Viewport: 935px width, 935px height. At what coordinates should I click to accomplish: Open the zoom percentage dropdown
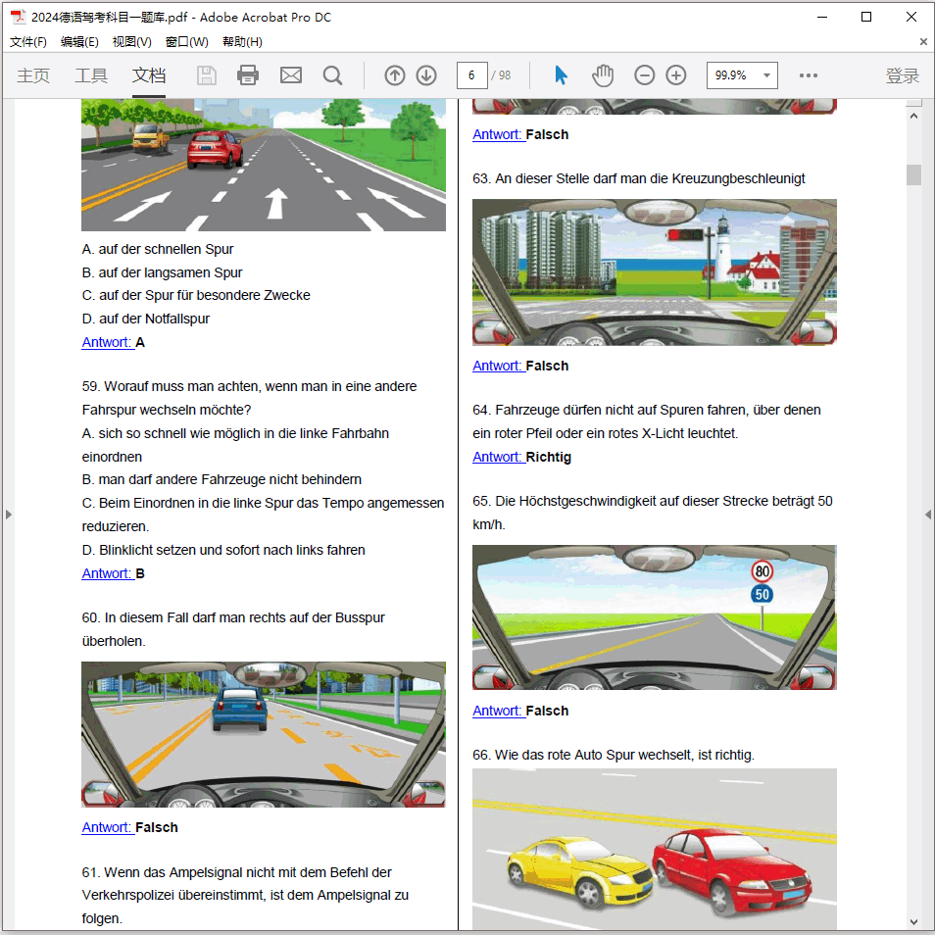coord(766,75)
